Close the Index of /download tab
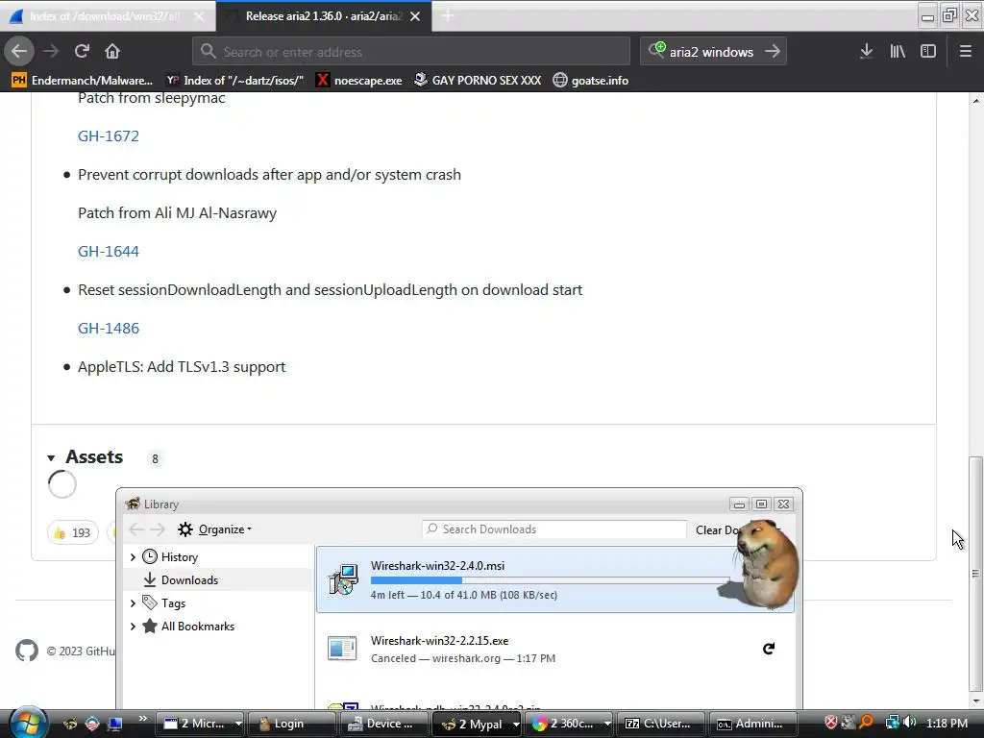984x738 pixels. 198,16
